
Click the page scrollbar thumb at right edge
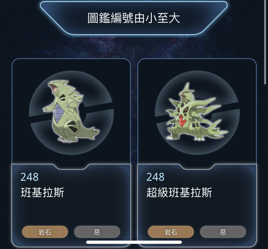coord(266,42)
